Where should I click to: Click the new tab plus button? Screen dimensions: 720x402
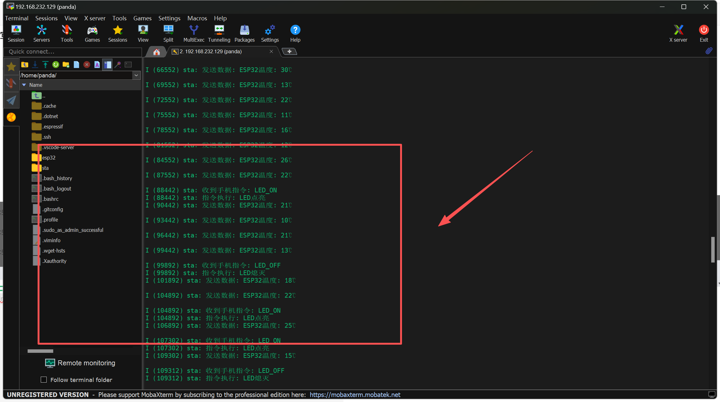click(289, 51)
